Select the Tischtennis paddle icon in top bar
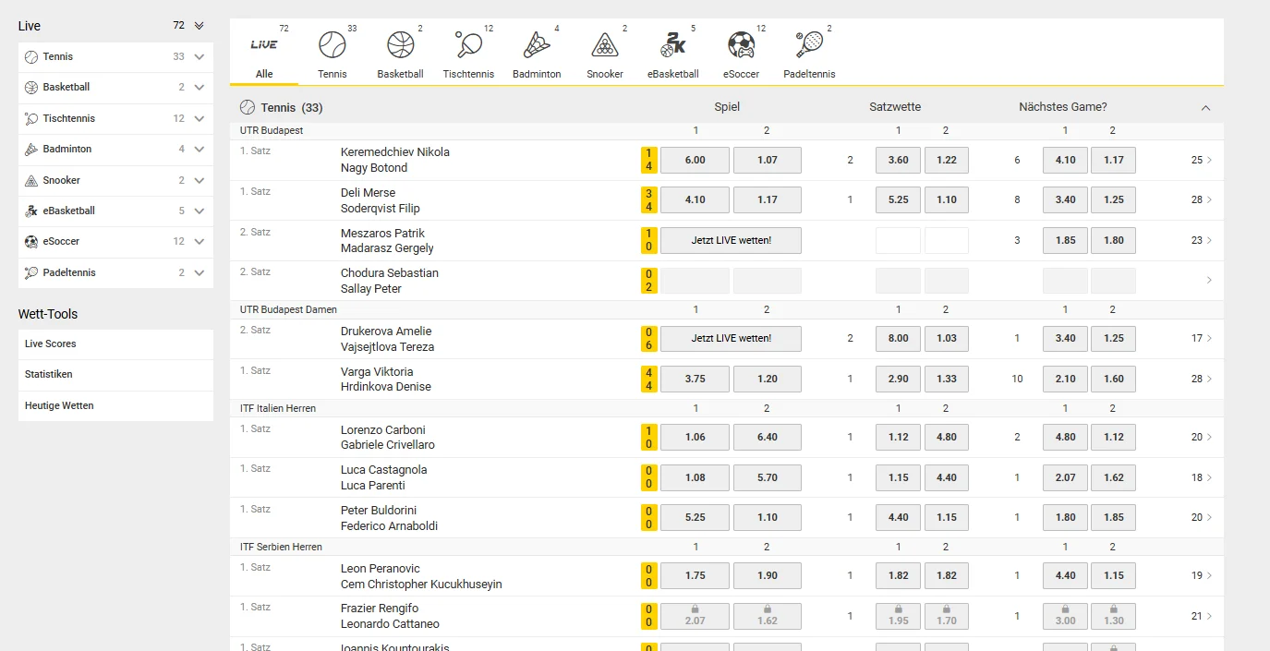 click(468, 44)
